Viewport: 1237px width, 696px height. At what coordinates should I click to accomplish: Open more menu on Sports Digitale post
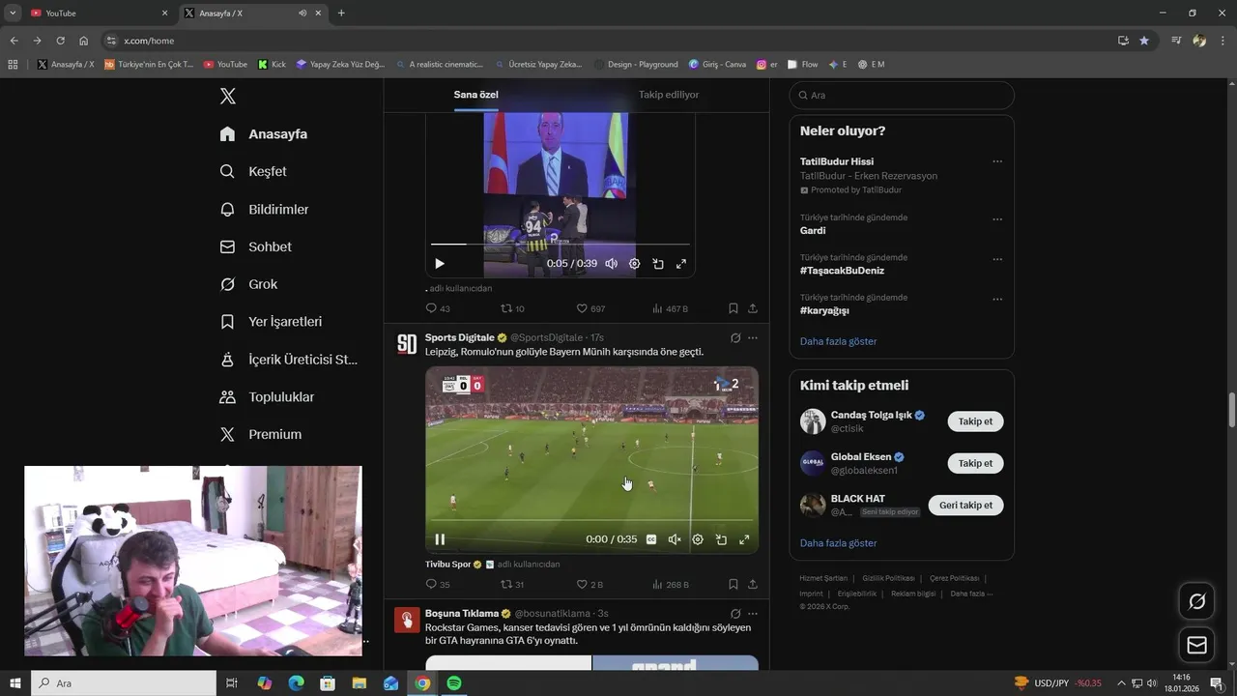753,338
